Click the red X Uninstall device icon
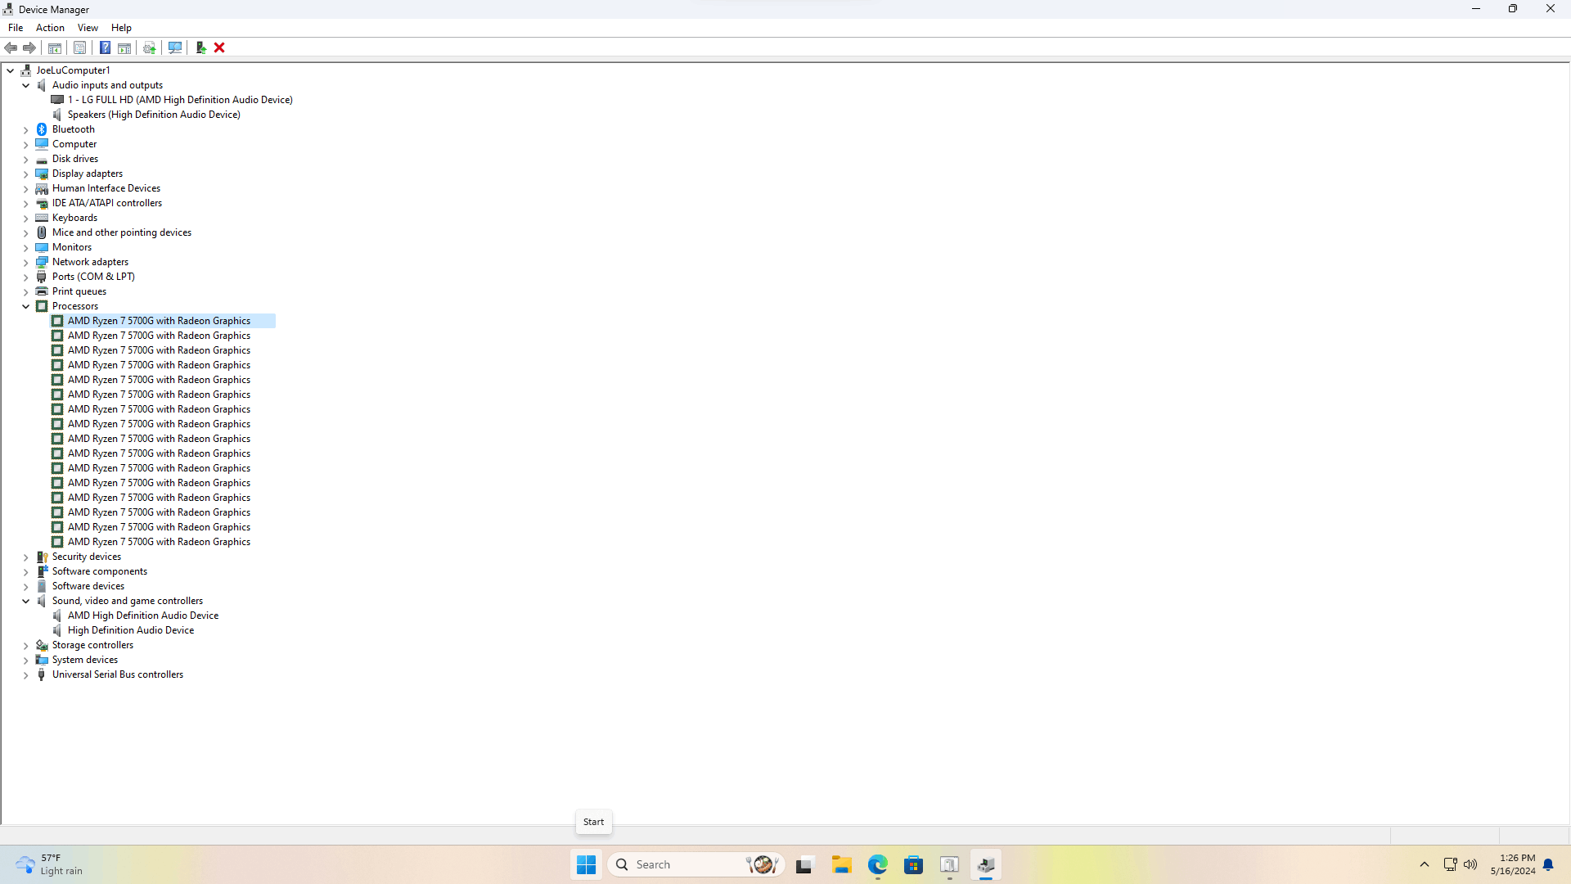 219,48
